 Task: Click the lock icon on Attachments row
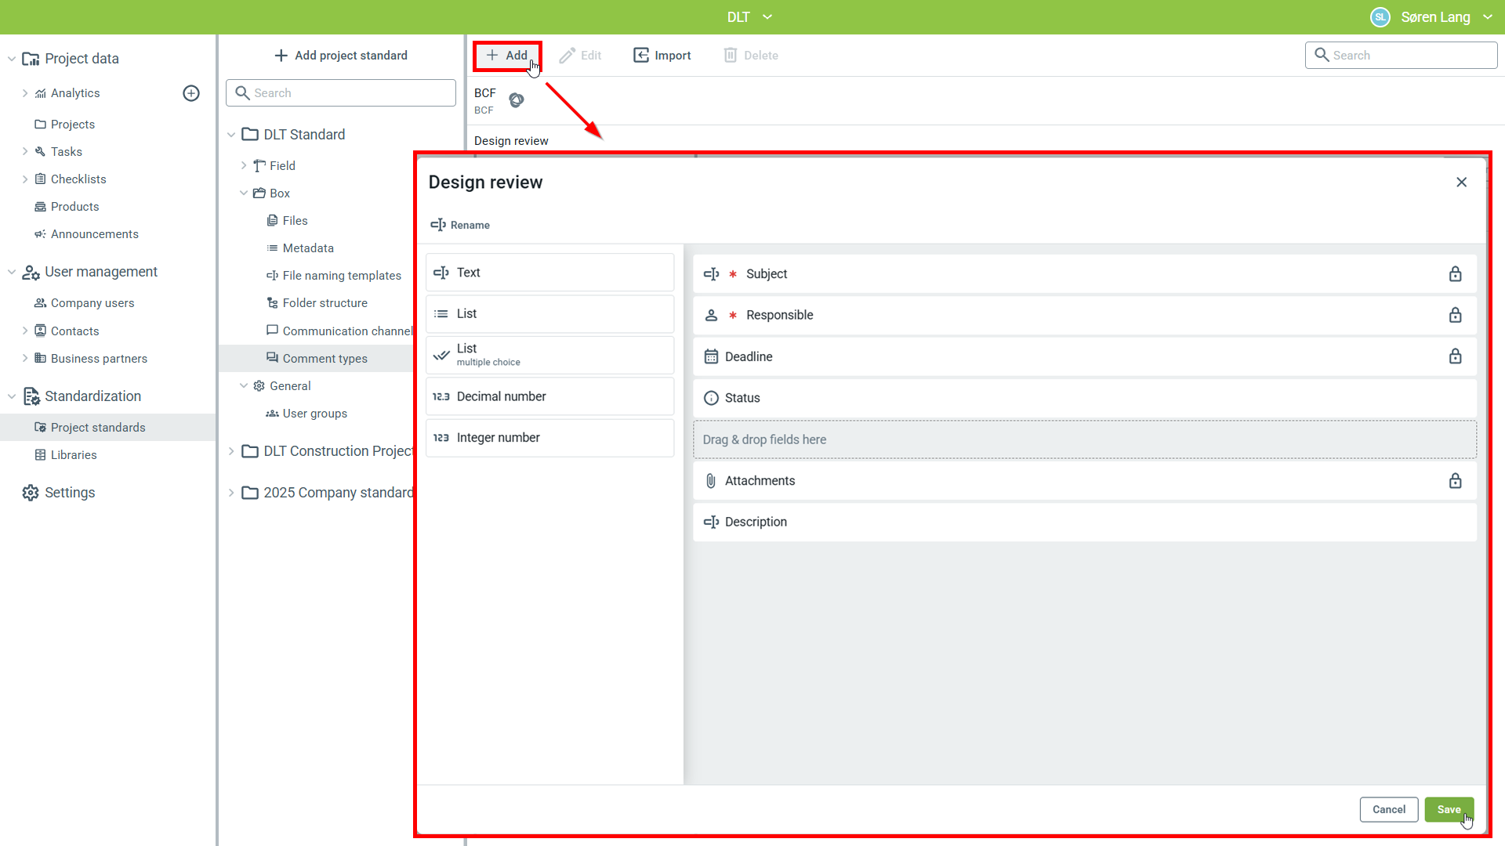click(x=1455, y=481)
